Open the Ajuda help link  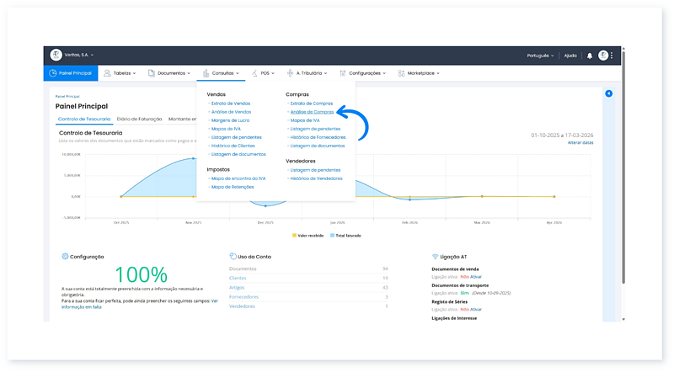(570, 56)
